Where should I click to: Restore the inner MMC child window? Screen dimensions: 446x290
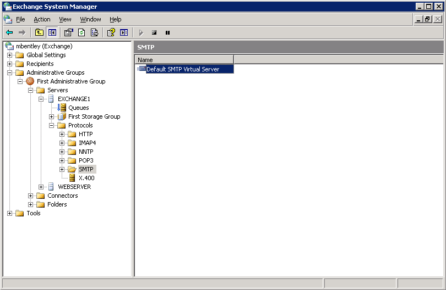tap(427, 19)
